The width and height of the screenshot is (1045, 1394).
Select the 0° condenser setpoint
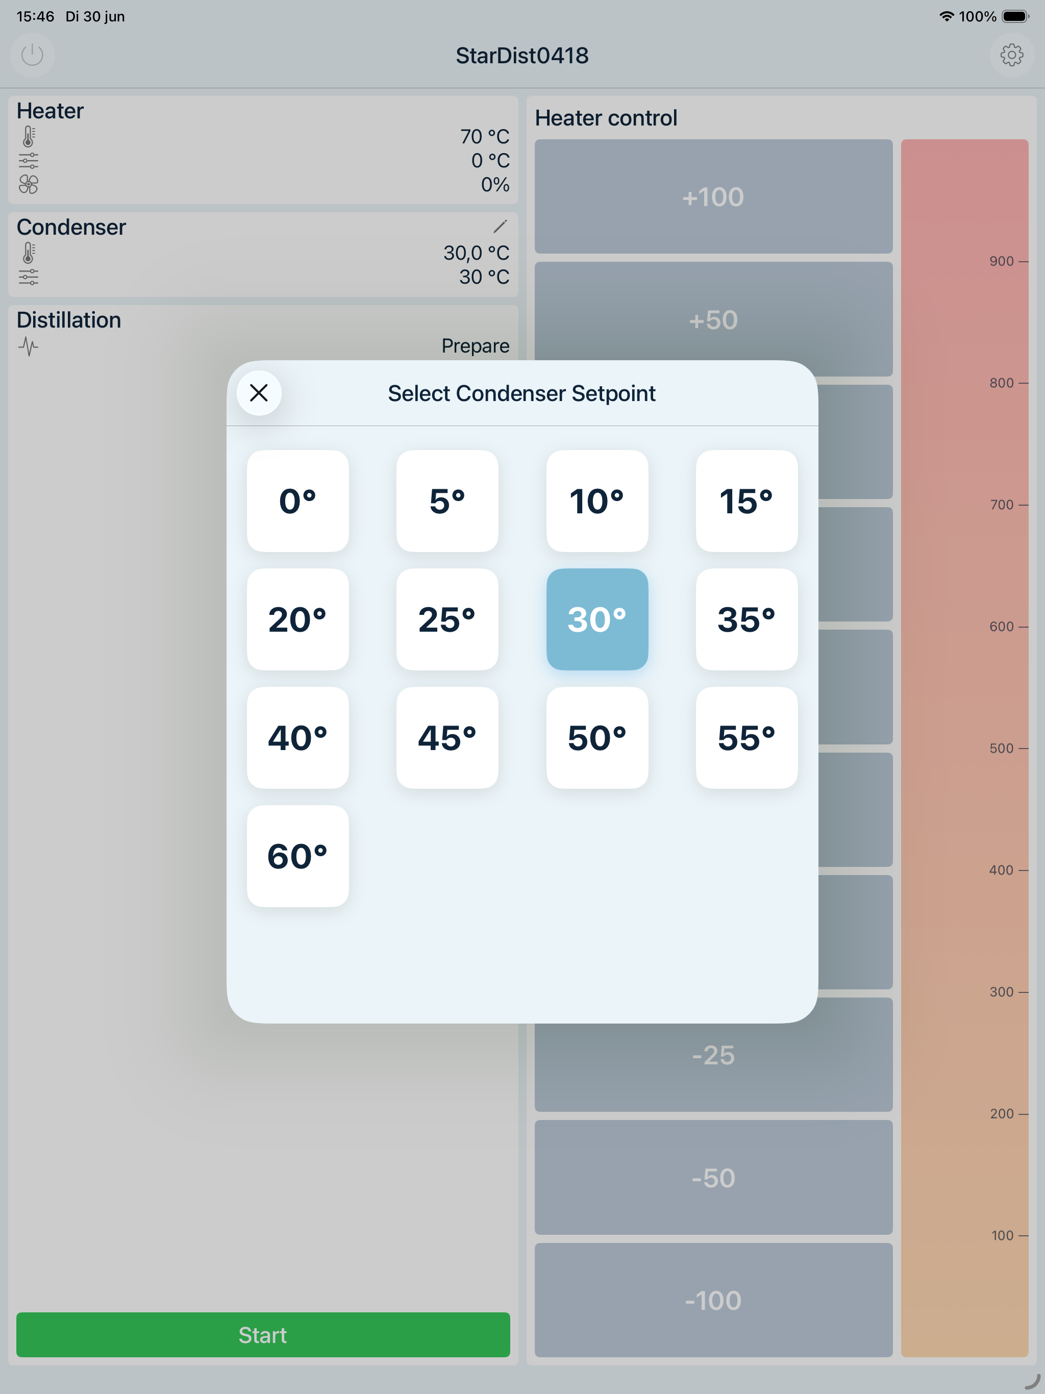(x=297, y=501)
